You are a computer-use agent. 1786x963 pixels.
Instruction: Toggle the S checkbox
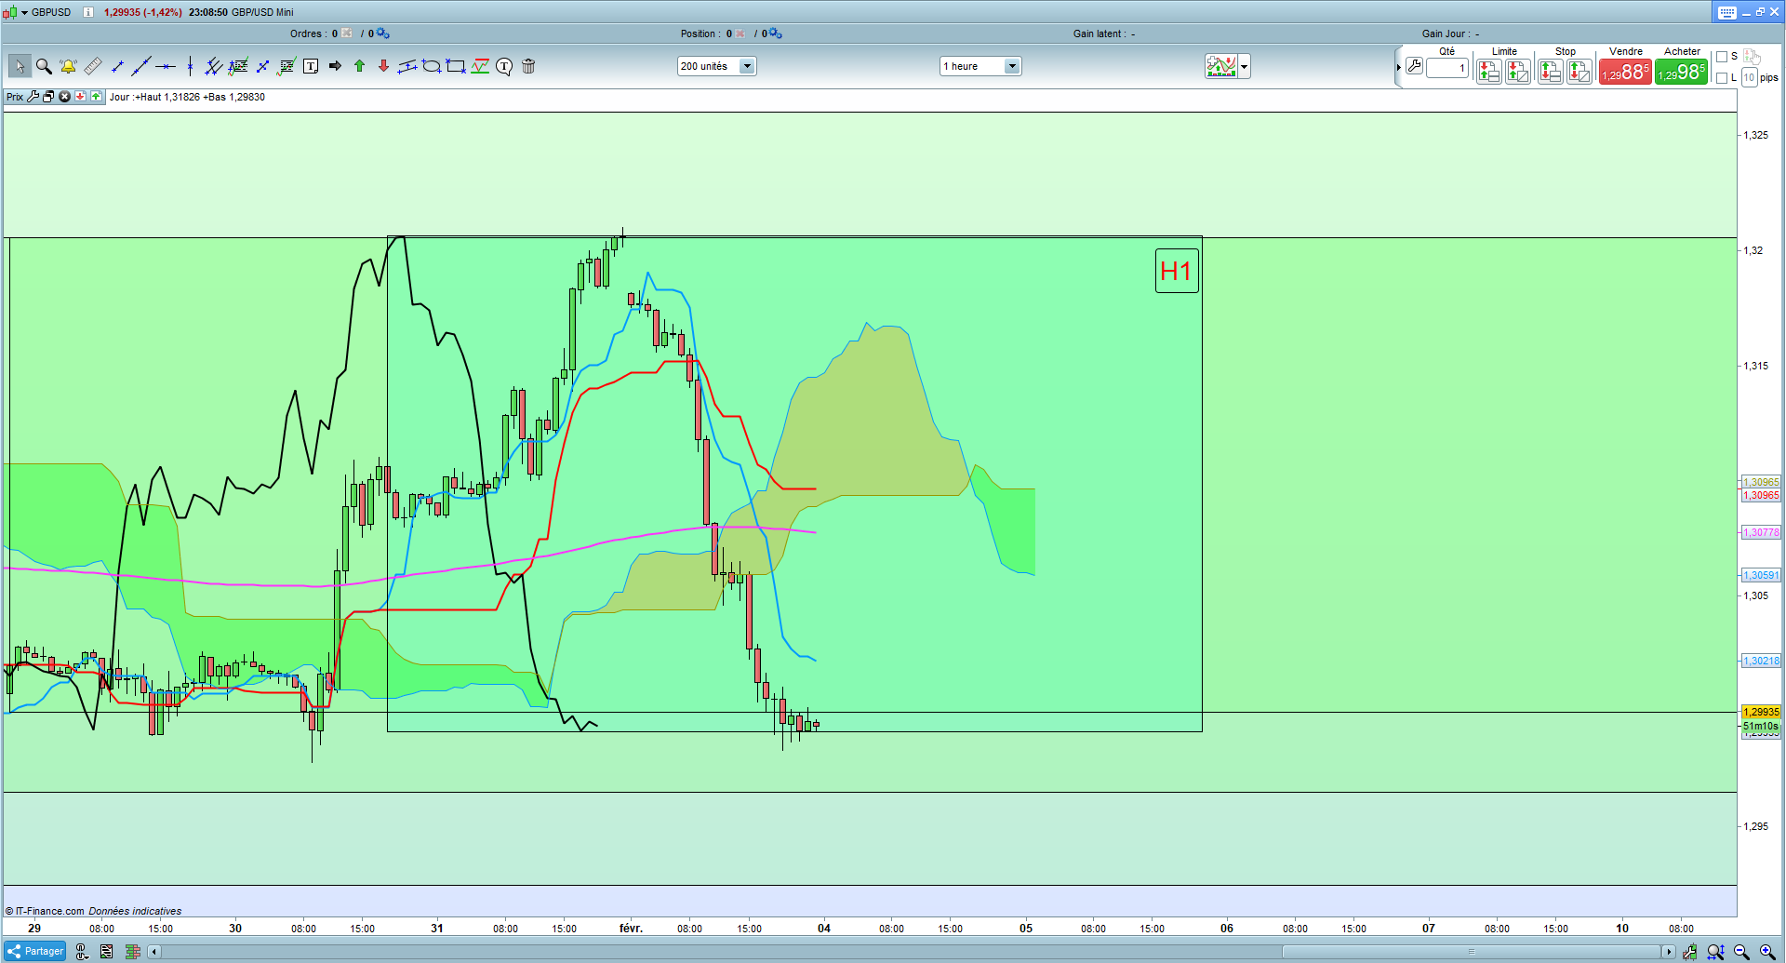tap(1722, 57)
